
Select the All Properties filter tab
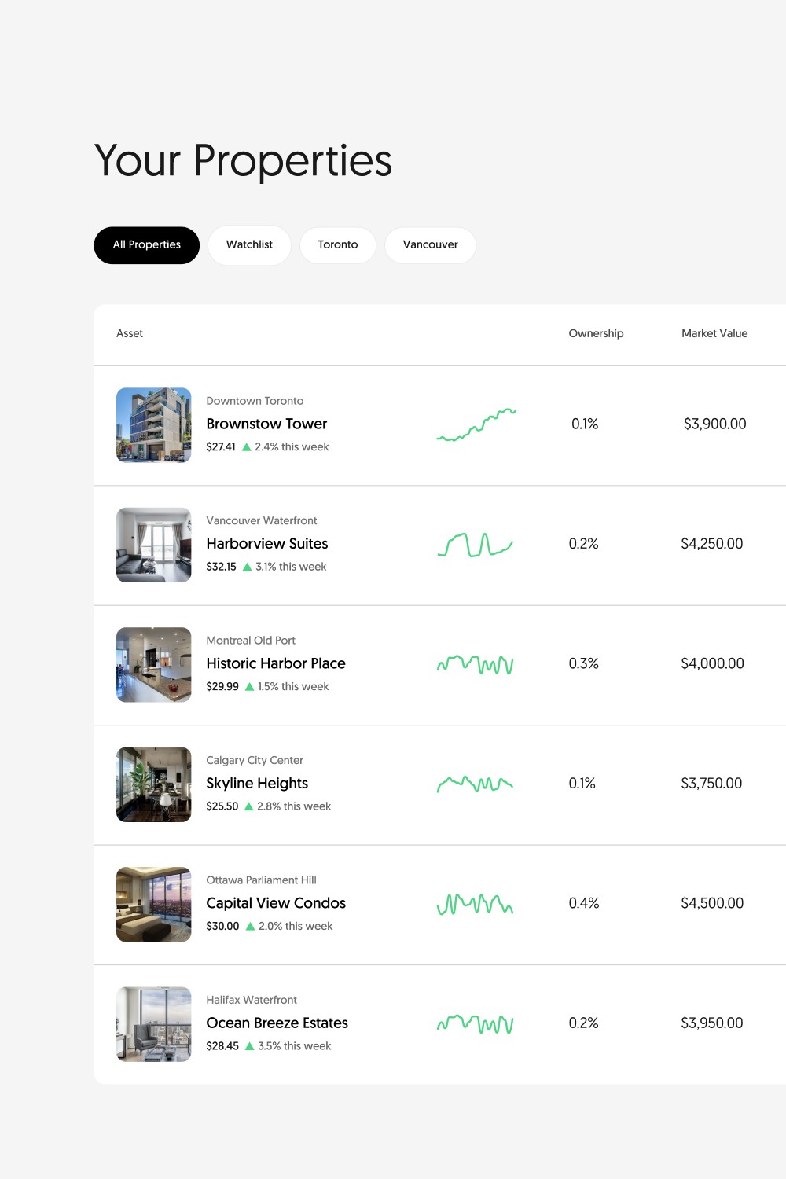(147, 245)
